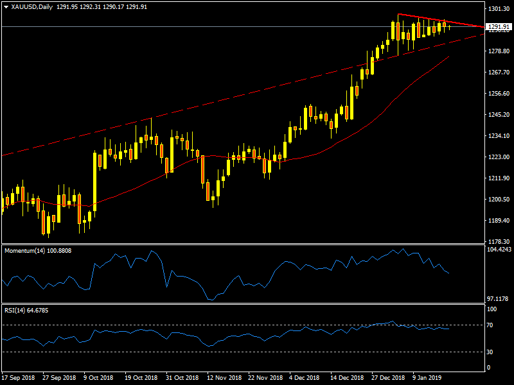Click the highlighted 1291.91 current price tag
The image size is (514, 385).
pyautogui.click(x=498, y=27)
